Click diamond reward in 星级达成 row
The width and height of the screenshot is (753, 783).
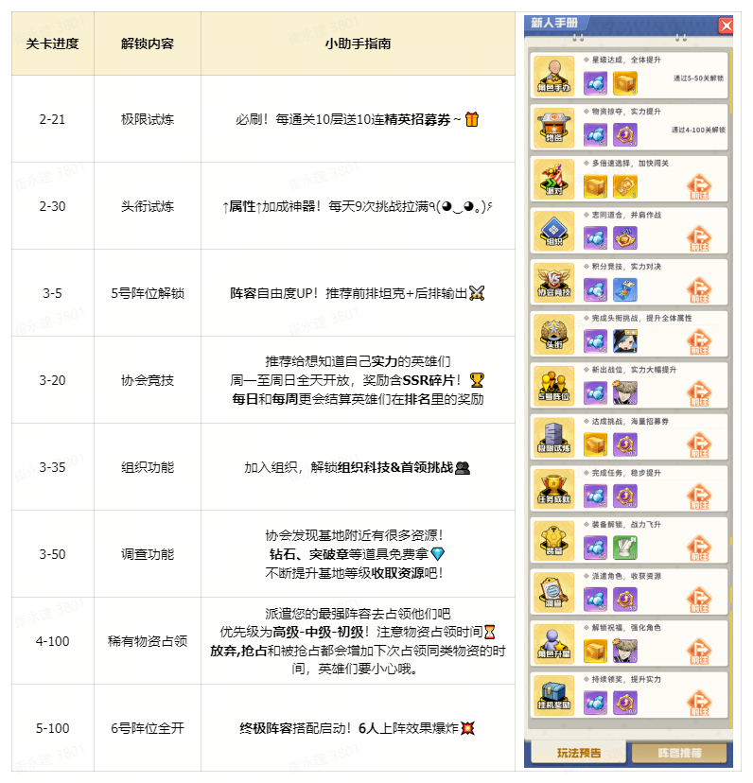595,83
